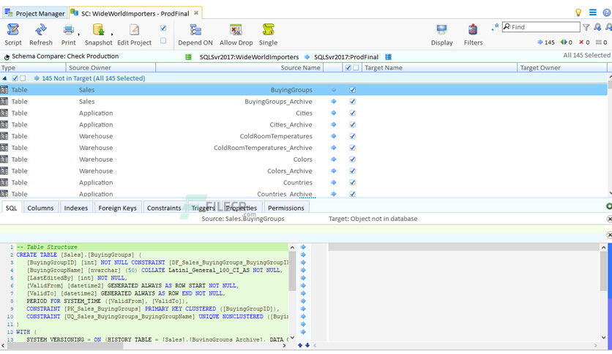Sort by the Type column header
This screenshot has width=612, height=354.
(x=33, y=68)
